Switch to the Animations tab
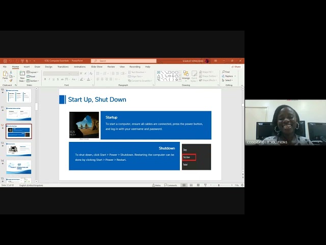The width and height of the screenshot is (326, 245). point(79,67)
